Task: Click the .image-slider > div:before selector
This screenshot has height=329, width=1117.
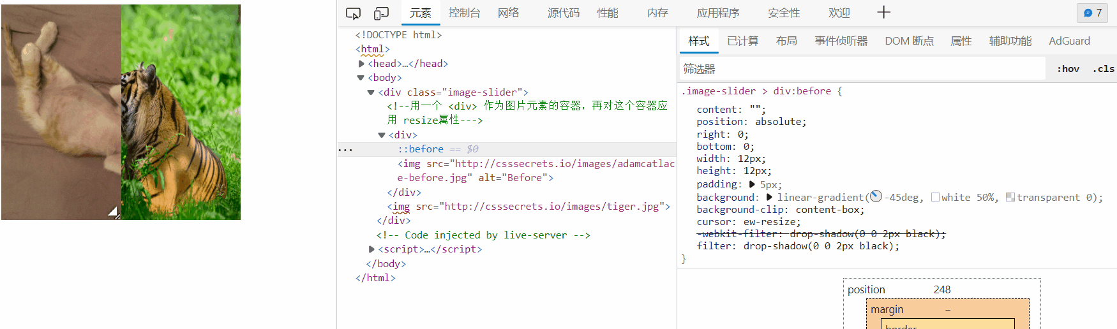Action: pyautogui.click(x=756, y=91)
